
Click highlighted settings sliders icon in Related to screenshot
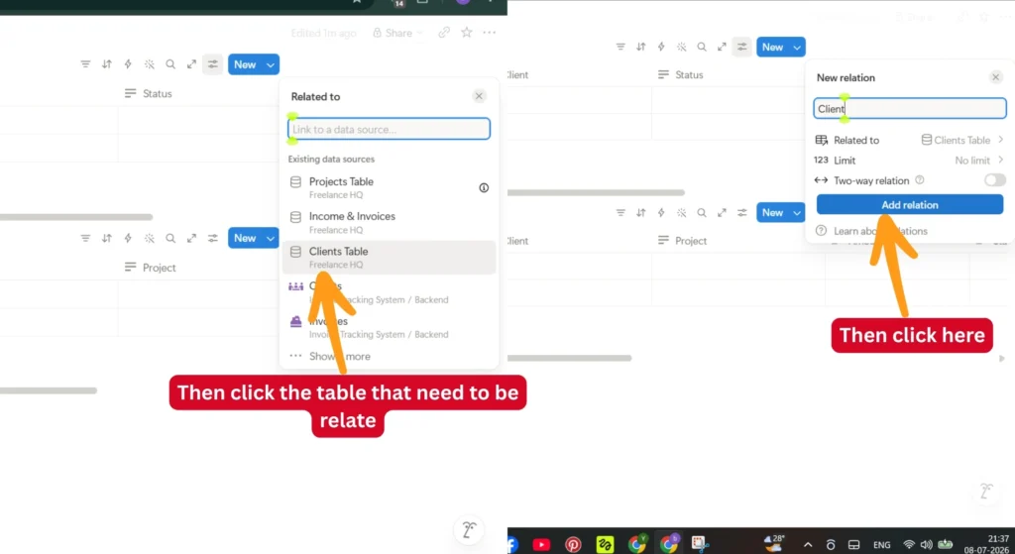coord(212,64)
